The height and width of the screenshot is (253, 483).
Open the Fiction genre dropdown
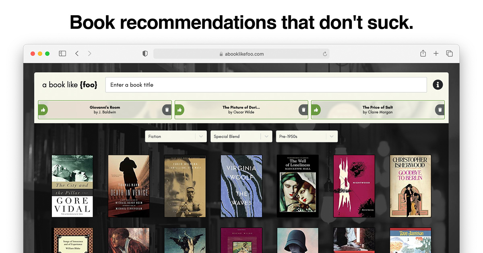click(176, 137)
